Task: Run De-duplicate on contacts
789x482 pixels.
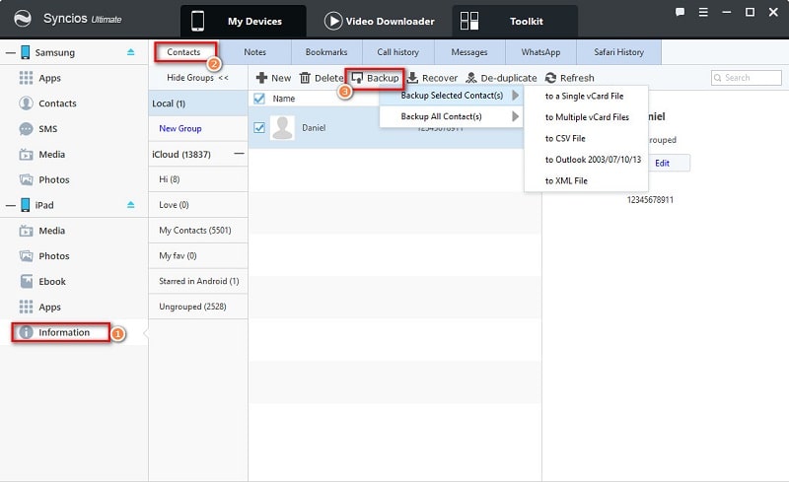Action: click(x=501, y=78)
